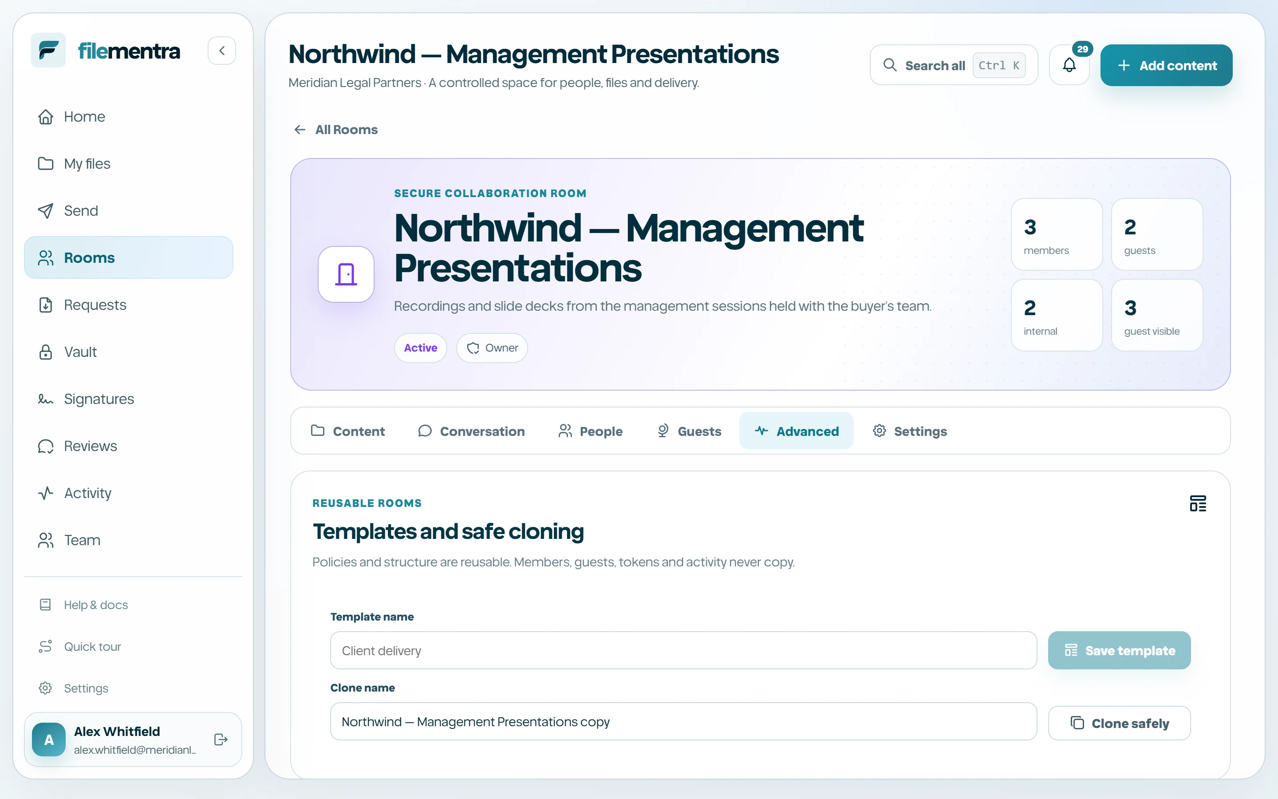Open the Activity section in the sidebar

128,493
